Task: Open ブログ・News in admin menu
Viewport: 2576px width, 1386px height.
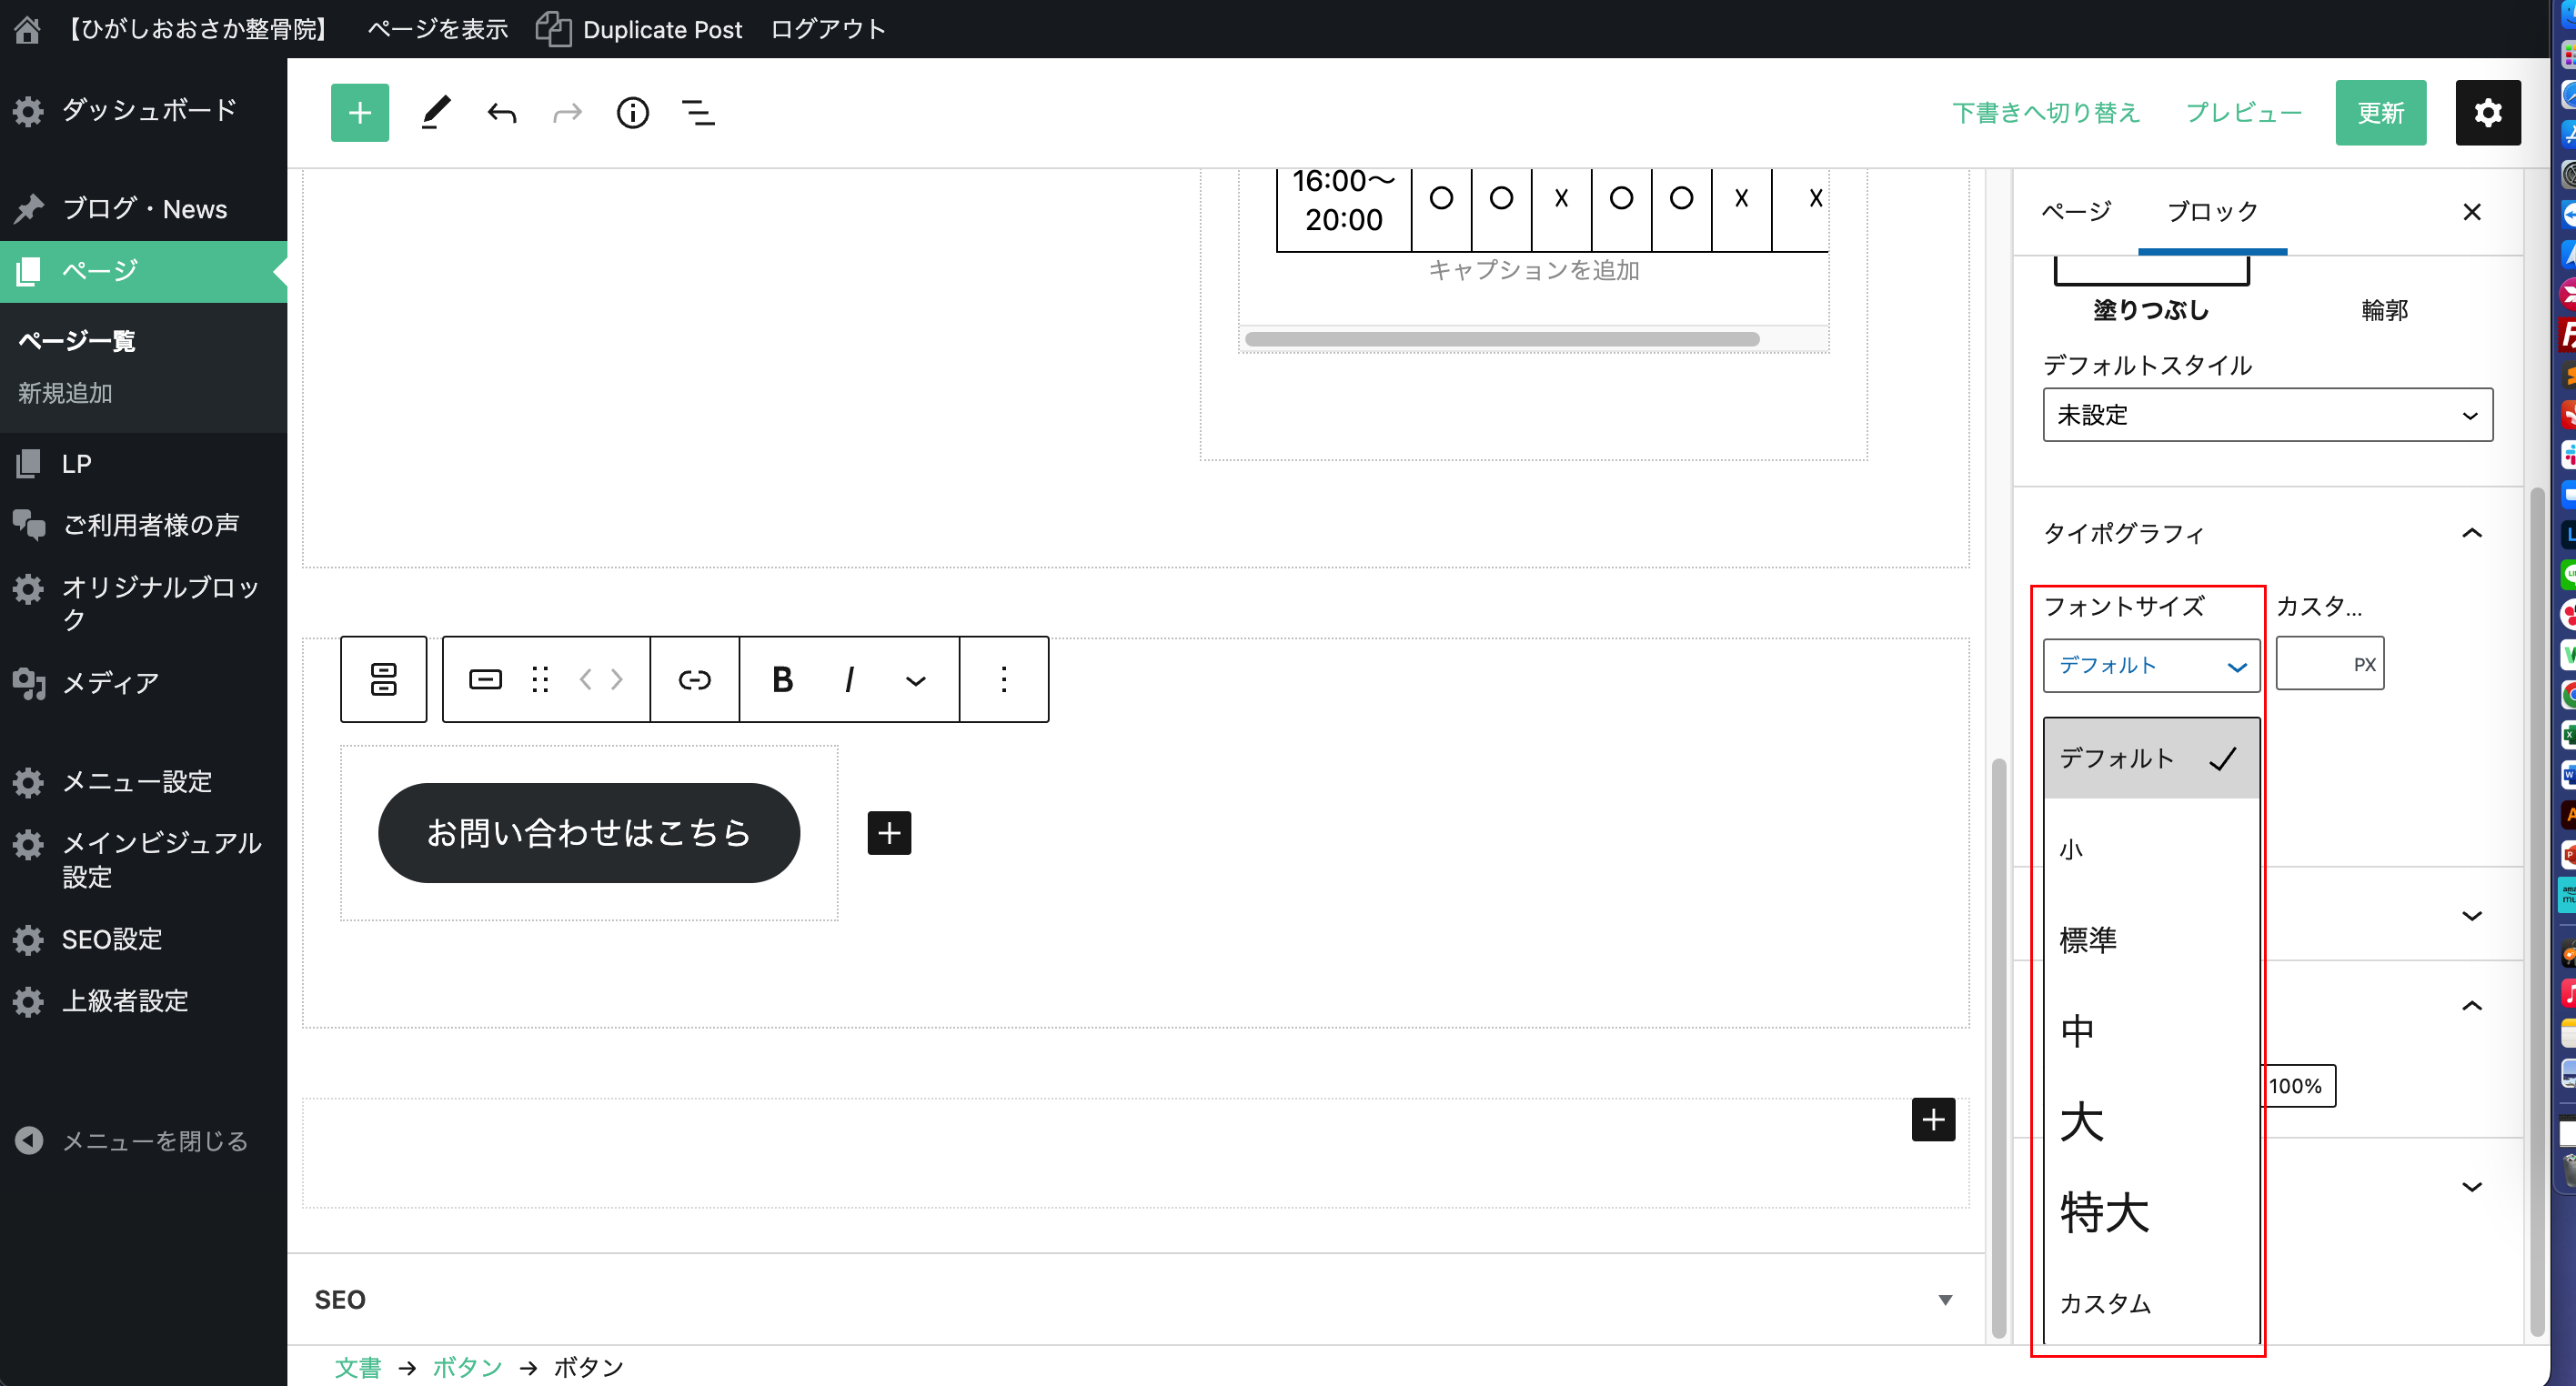Action: point(145,209)
